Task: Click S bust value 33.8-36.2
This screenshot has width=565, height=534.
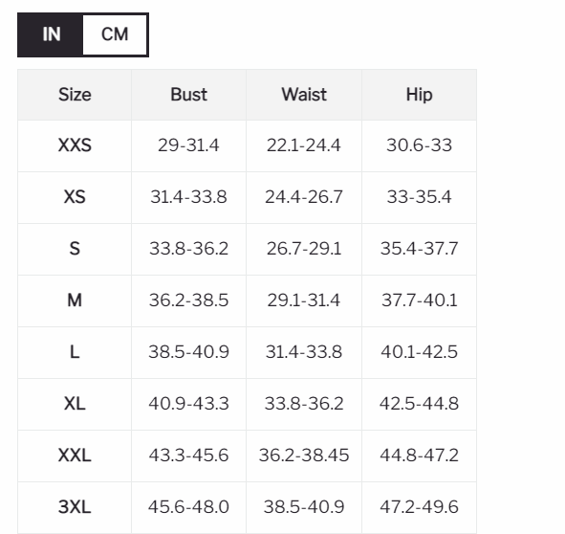Action: [188, 249]
